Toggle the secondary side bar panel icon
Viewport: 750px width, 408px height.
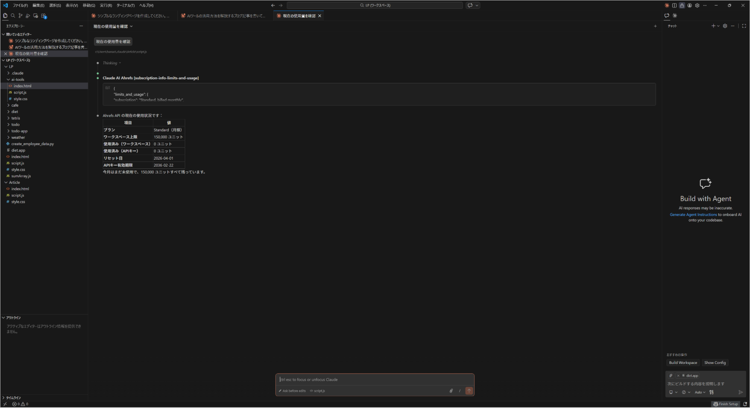point(674,5)
